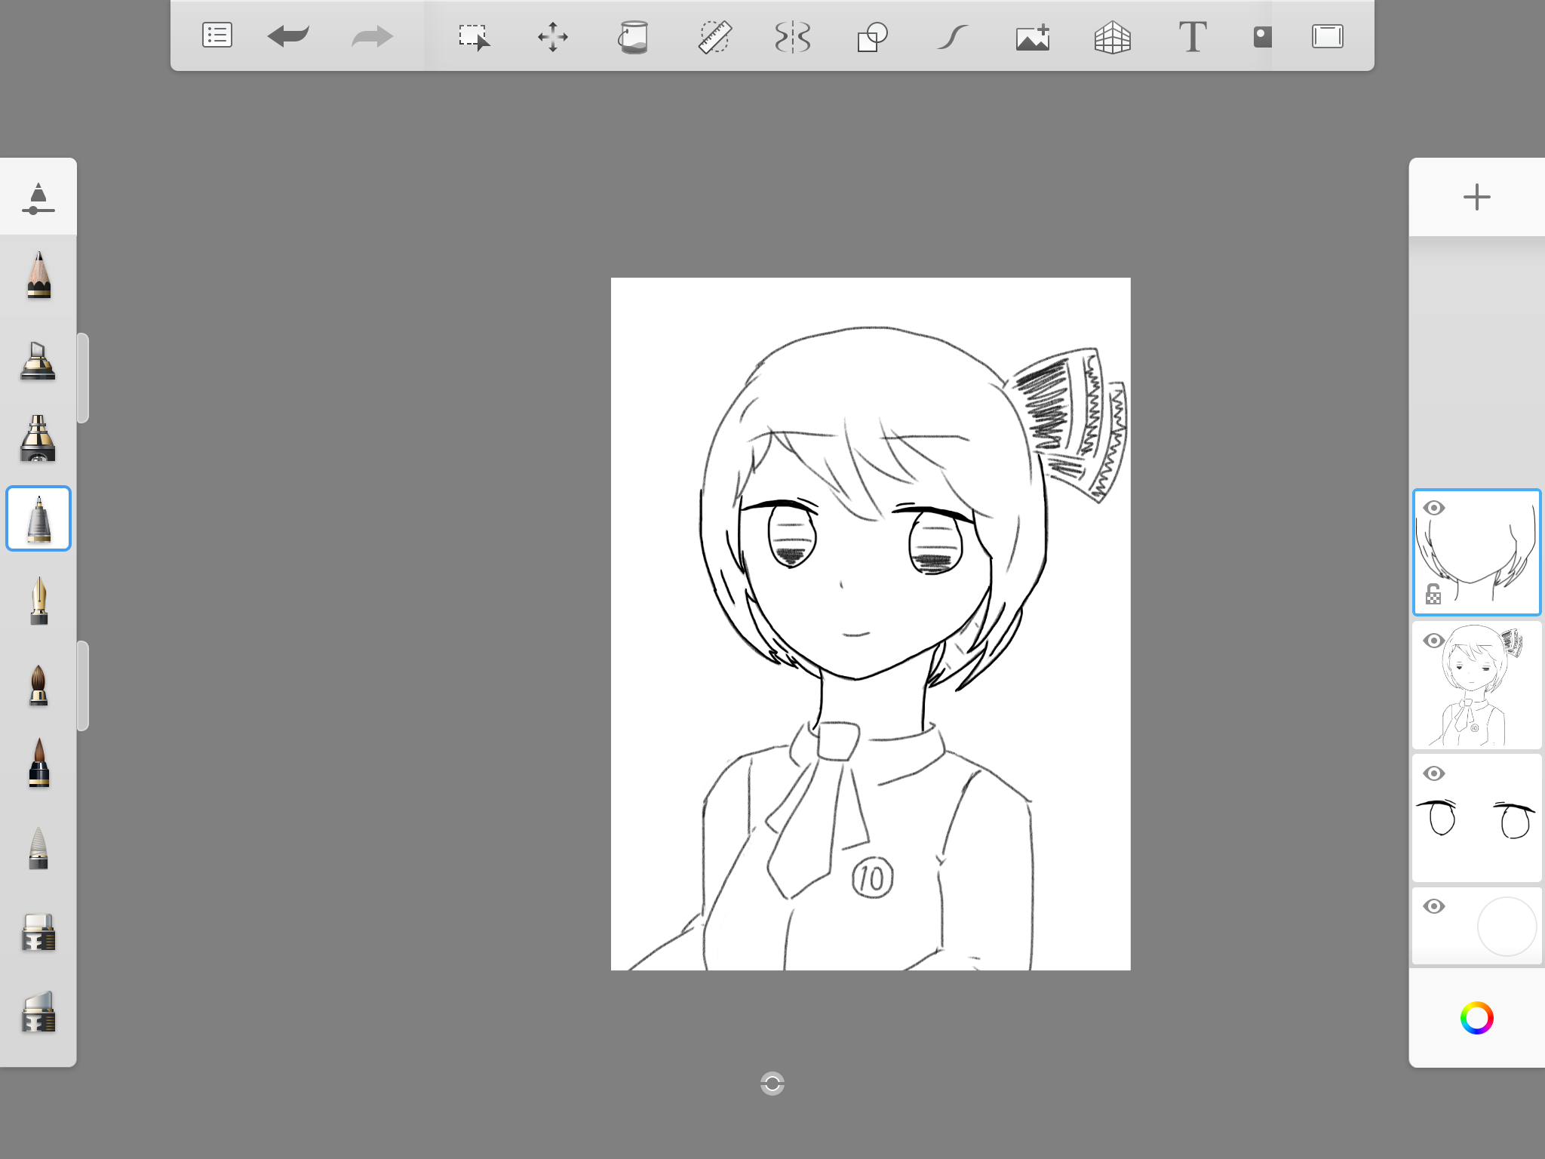Screen dimensions: 1545x1159
Task: Select the round paintbrush
Action: (x=38, y=684)
